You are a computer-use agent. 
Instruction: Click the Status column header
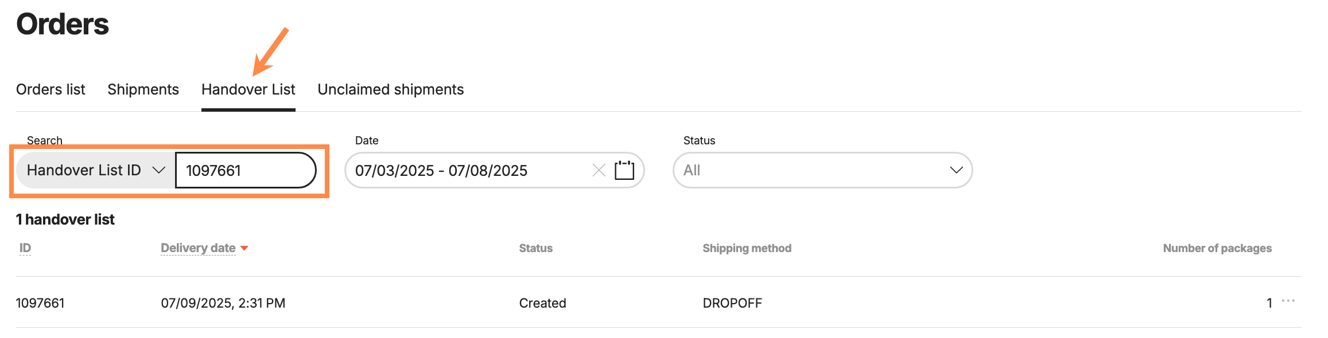click(x=535, y=248)
